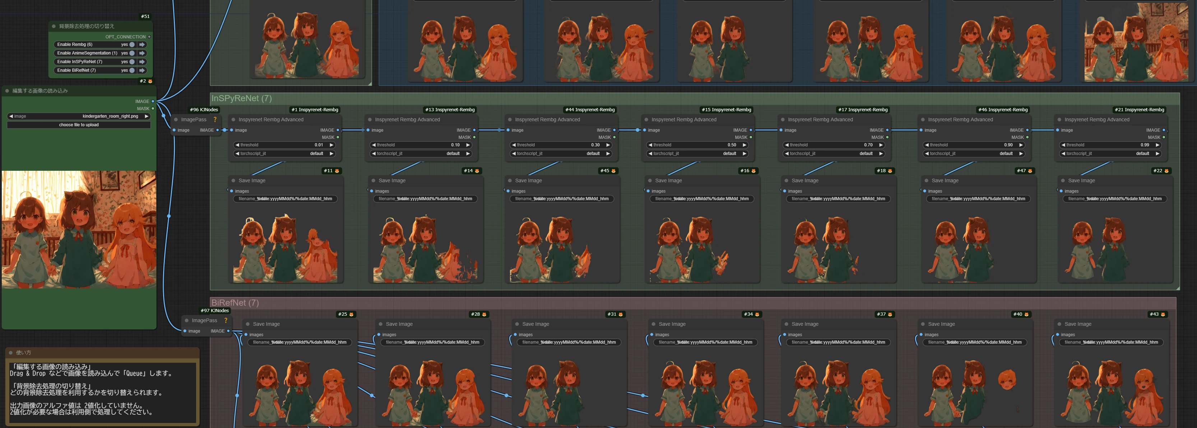1197x428 pixels.
Task: Select next image with right arrow on image selector
Action: coord(147,117)
